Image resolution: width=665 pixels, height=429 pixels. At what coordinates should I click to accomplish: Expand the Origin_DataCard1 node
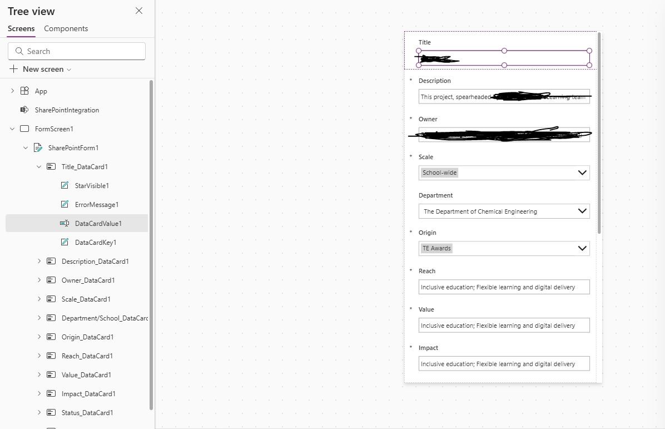pos(39,337)
